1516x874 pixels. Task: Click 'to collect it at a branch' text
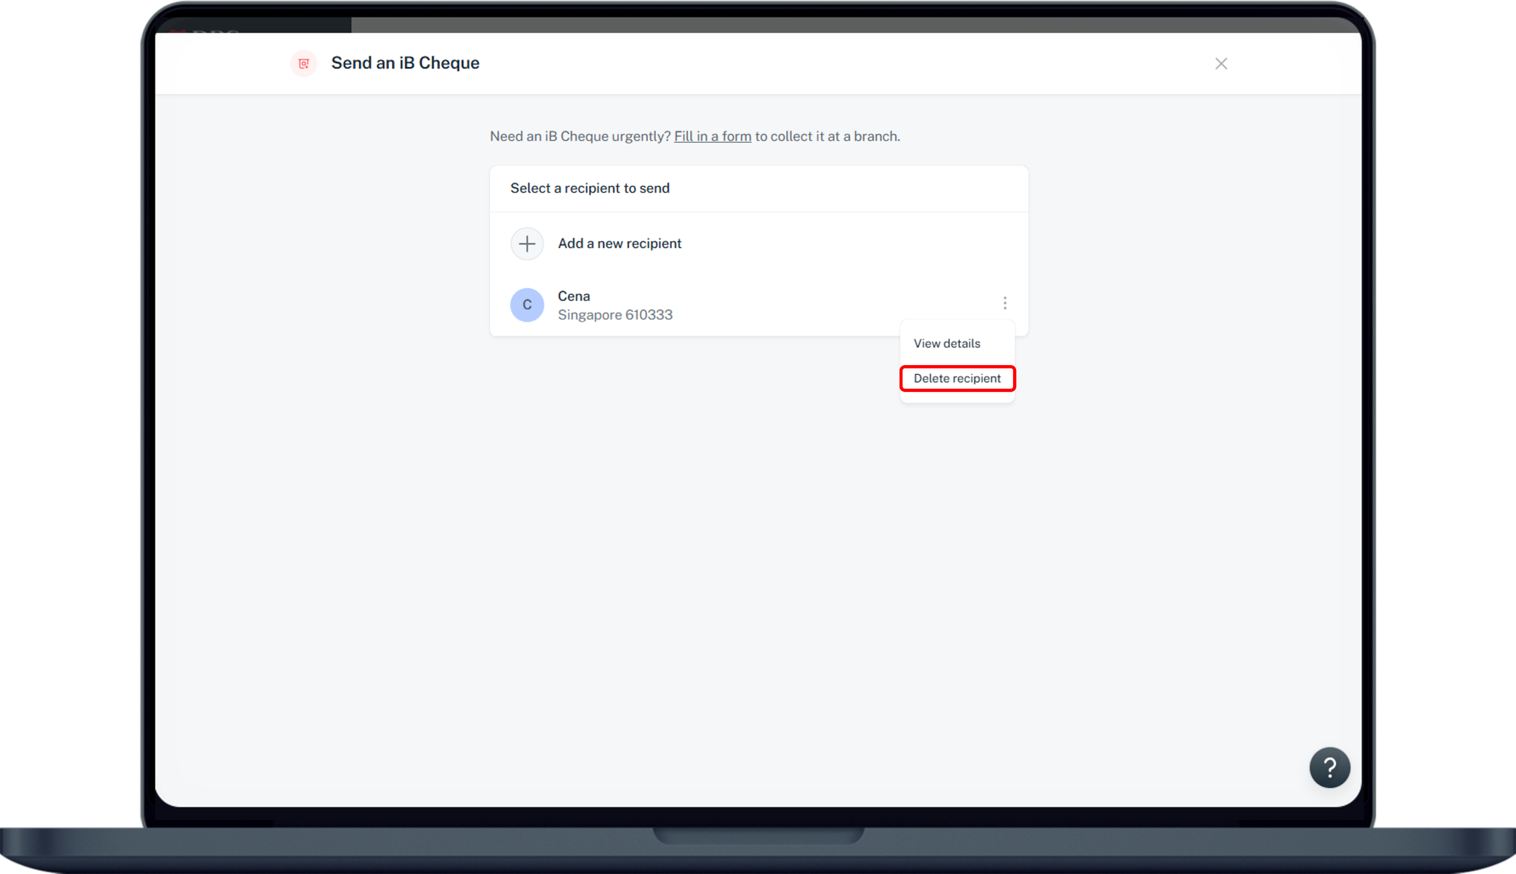click(x=827, y=137)
